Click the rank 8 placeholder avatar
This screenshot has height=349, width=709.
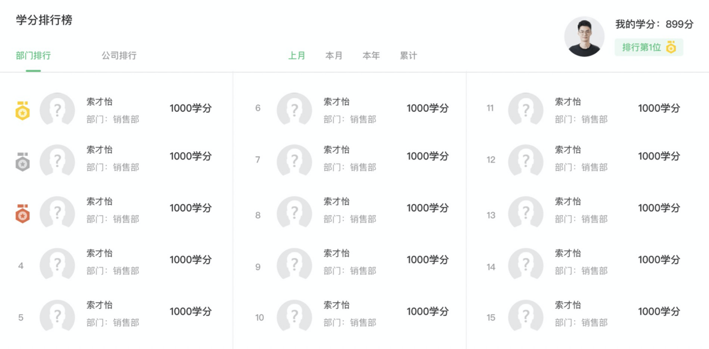pos(294,212)
